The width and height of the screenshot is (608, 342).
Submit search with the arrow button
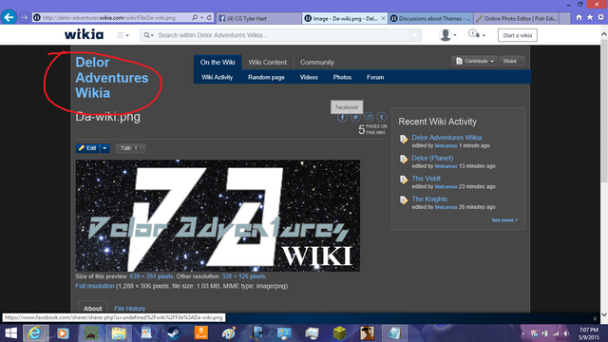(415, 35)
